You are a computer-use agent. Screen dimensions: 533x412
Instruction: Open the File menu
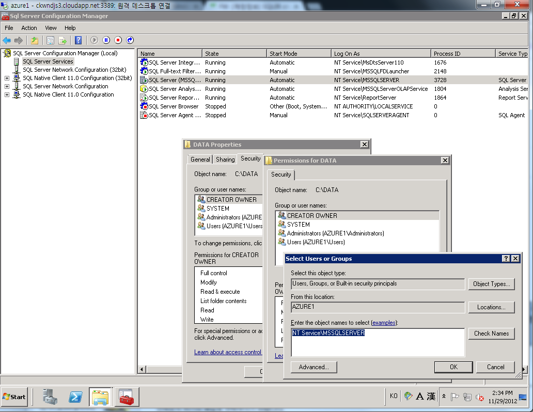(x=9, y=28)
